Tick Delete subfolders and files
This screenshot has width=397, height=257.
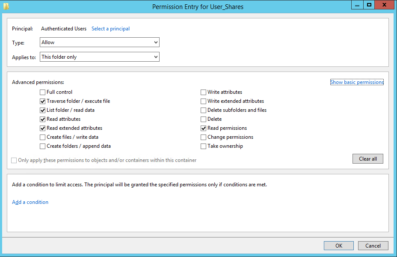tap(203, 110)
